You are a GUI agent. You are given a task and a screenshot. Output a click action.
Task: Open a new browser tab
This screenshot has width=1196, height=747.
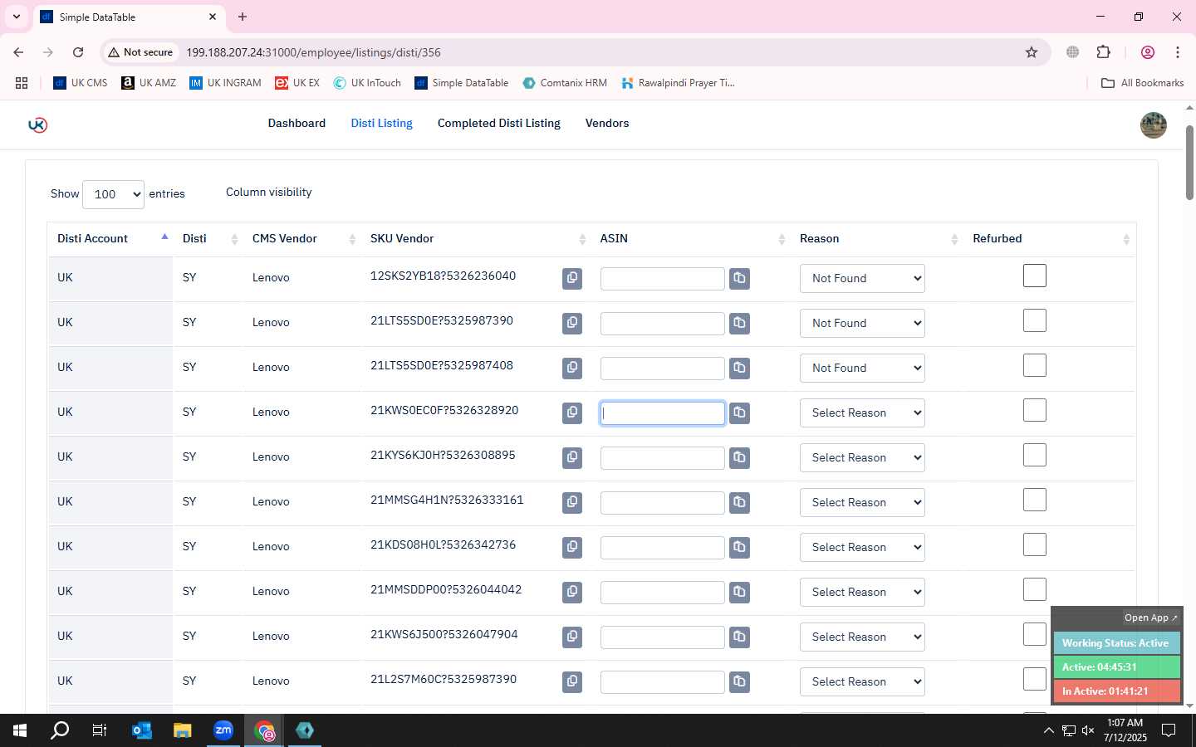click(243, 17)
